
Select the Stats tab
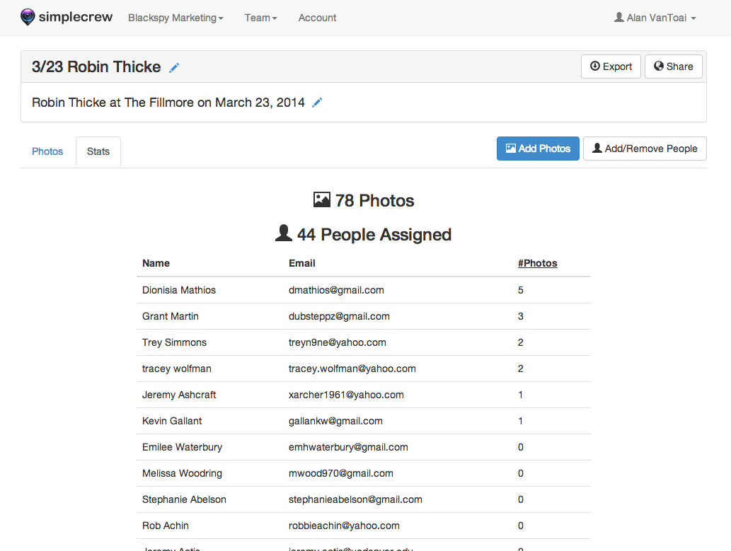point(98,151)
